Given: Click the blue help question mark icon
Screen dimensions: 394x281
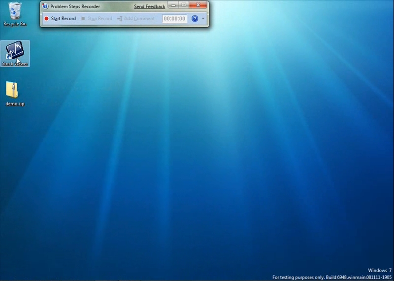Looking at the screenshot, I should (195, 18).
